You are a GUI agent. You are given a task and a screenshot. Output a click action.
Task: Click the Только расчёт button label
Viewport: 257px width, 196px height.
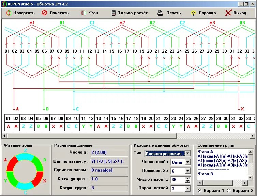[133, 13]
